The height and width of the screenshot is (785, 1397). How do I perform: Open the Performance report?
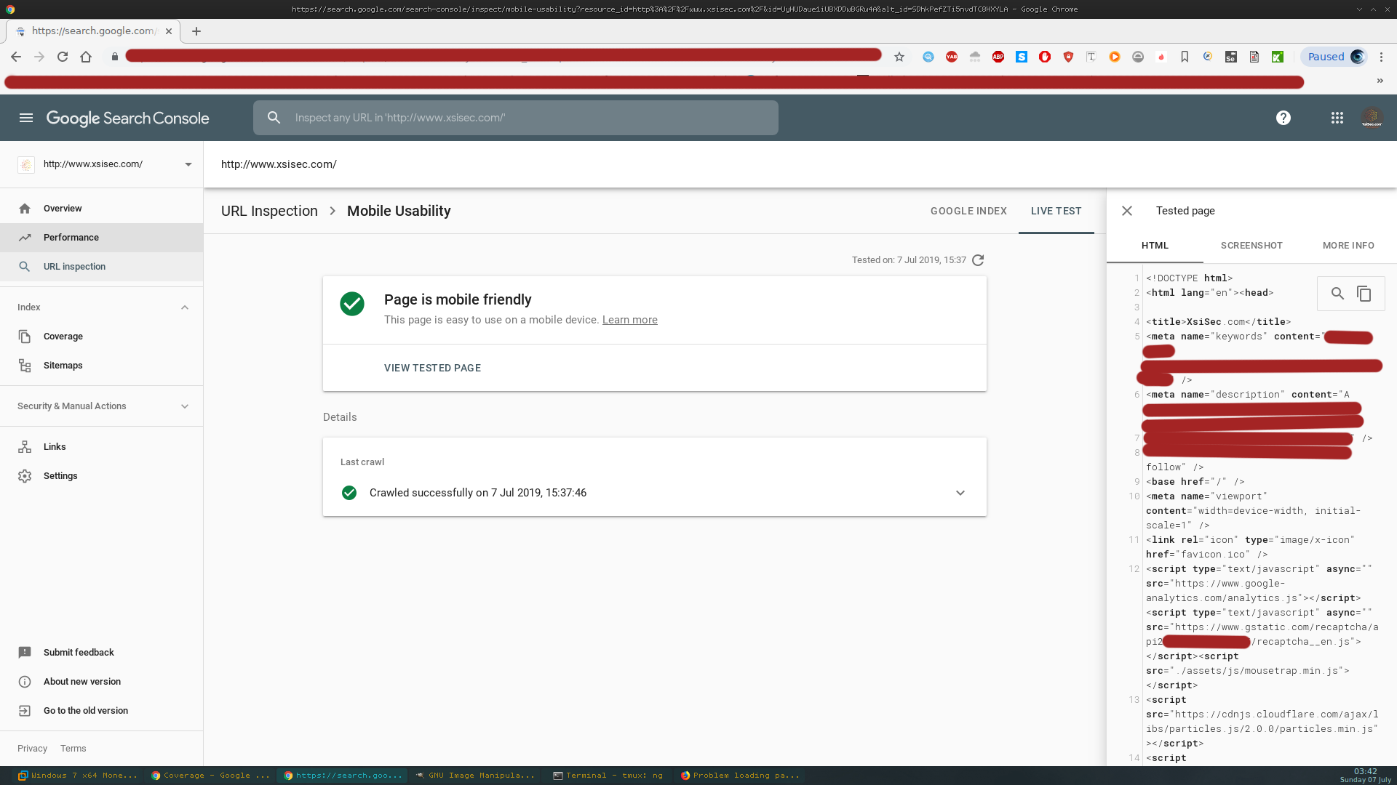102,238
